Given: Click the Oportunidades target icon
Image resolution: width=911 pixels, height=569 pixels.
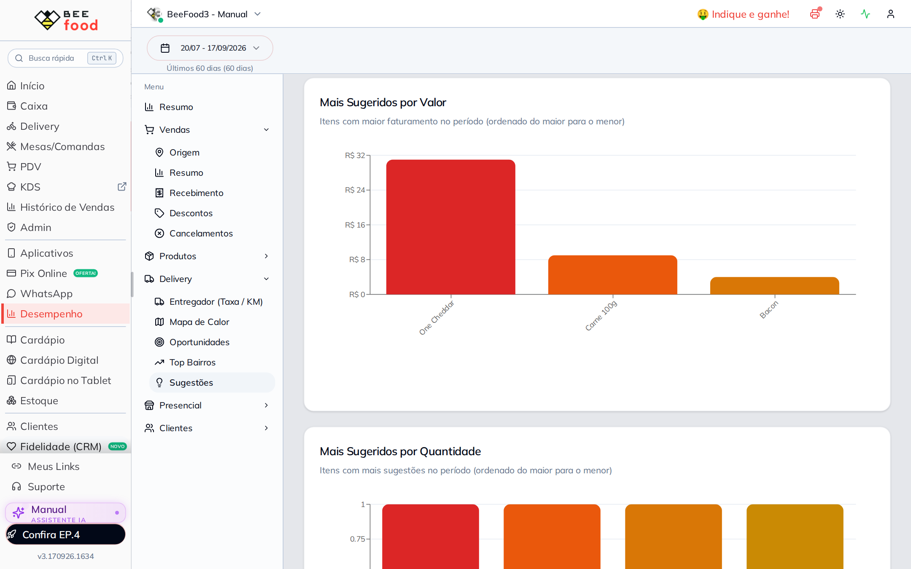Looking at the screenshot, I should pos(159,342).
